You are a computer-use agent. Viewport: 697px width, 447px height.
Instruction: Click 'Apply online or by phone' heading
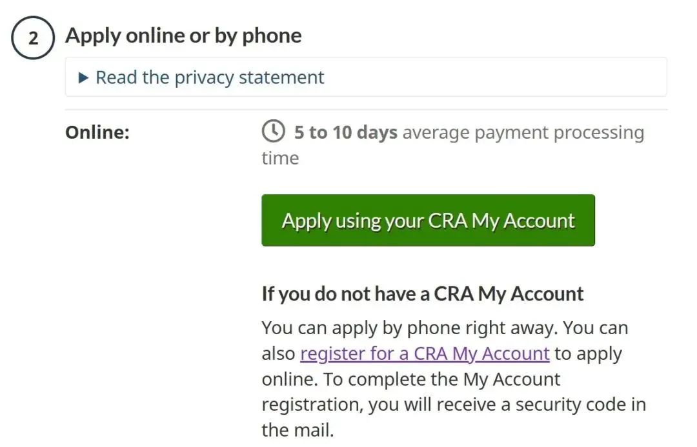pos(183,36)
